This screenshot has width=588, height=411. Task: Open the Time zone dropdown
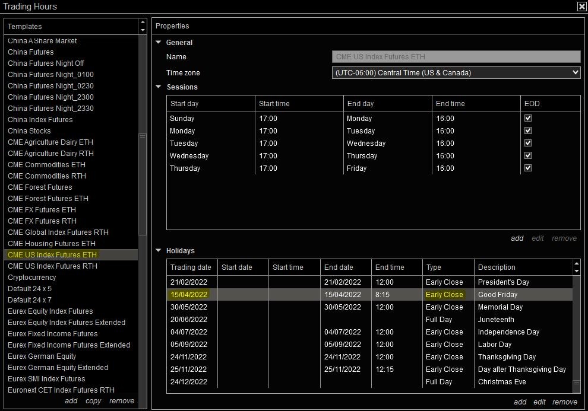[x=456, y=73]
